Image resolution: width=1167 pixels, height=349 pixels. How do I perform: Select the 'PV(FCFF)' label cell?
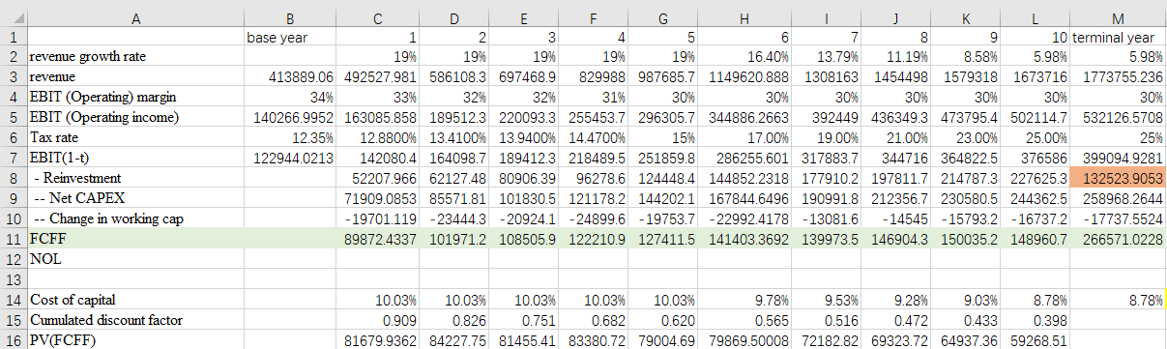point(134,340)
